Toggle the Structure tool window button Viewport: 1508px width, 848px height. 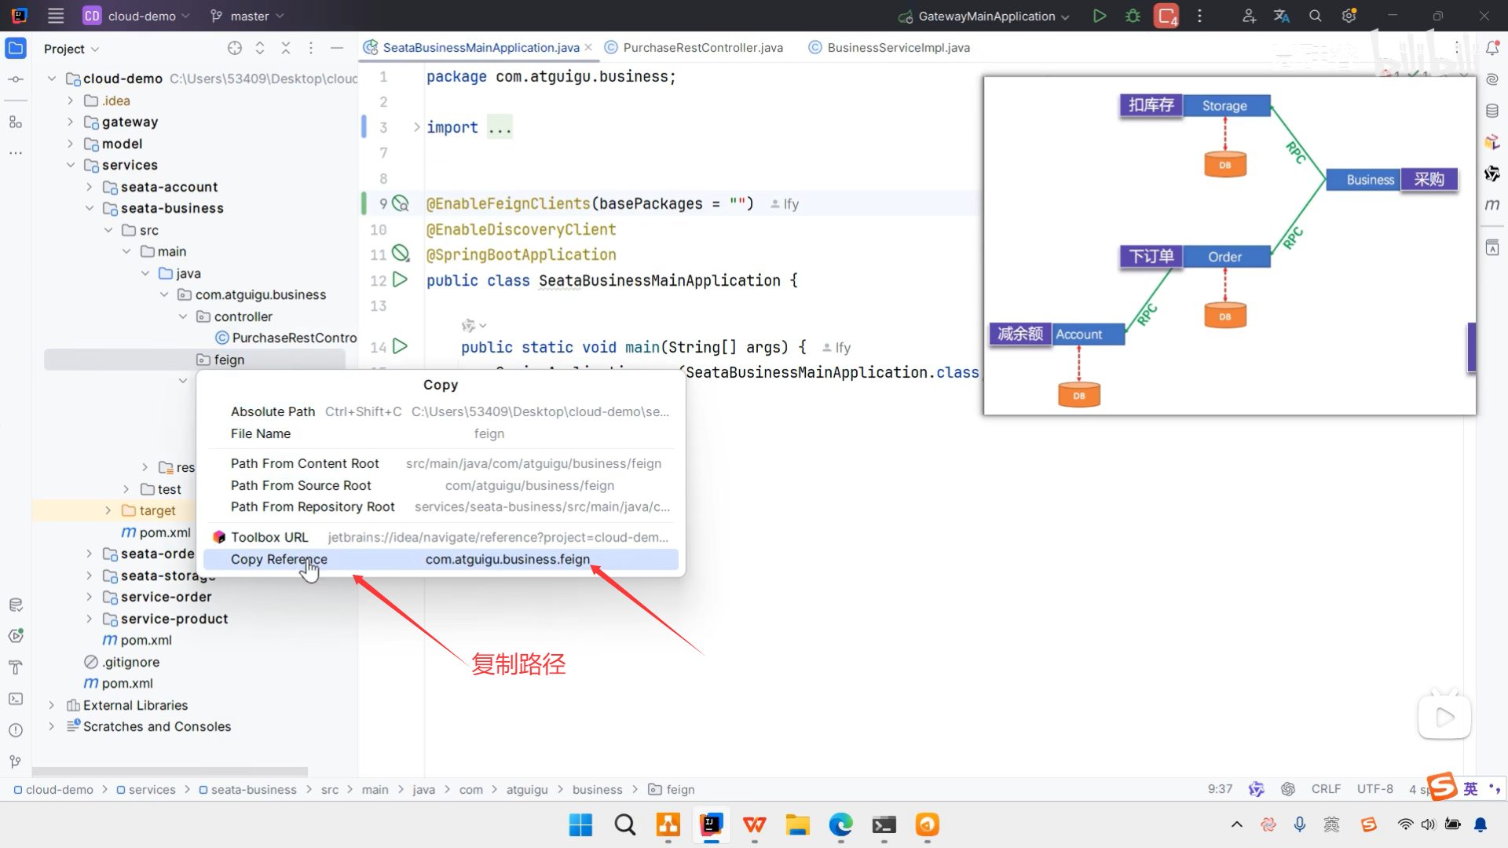(x=16, y=122)
